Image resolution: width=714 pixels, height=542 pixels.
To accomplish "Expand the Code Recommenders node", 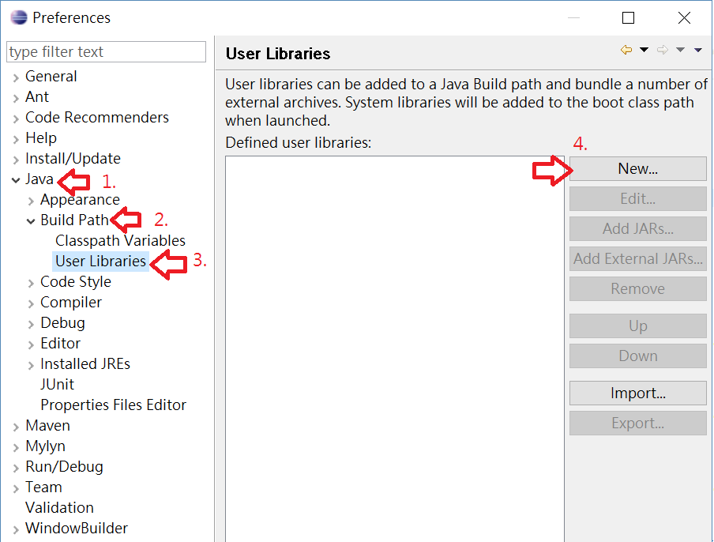I will point(16,119).
